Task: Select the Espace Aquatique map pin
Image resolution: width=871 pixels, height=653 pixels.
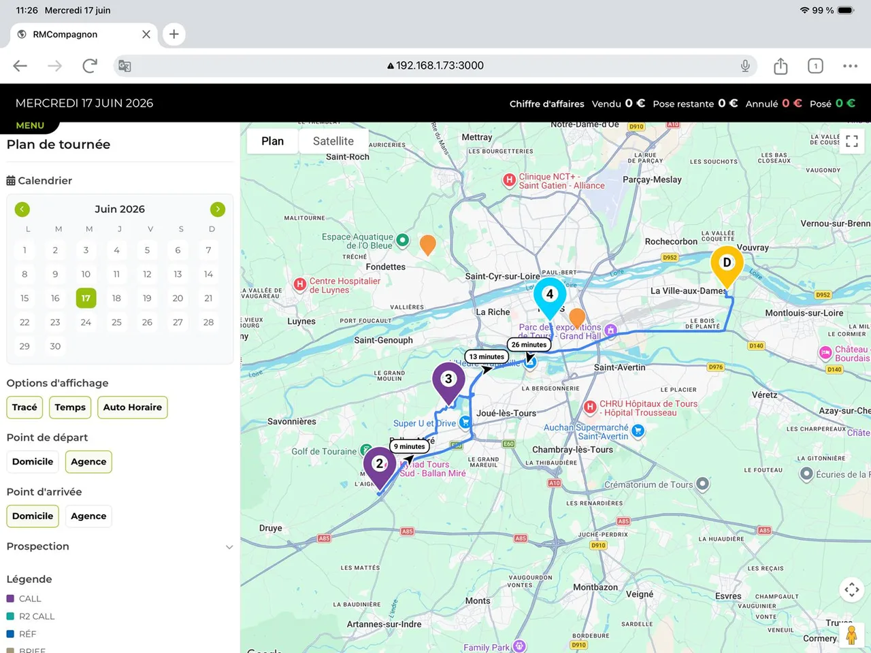Action: (403, 239)
